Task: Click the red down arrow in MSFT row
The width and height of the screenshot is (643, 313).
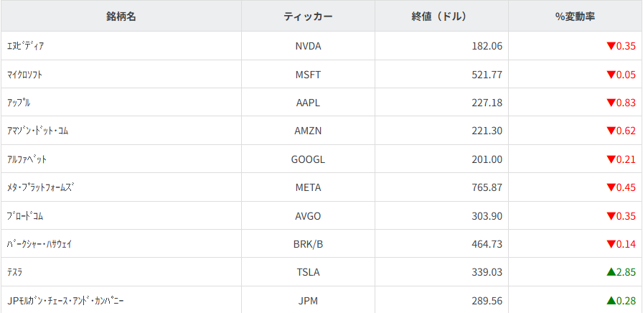Action: point(611,75)
